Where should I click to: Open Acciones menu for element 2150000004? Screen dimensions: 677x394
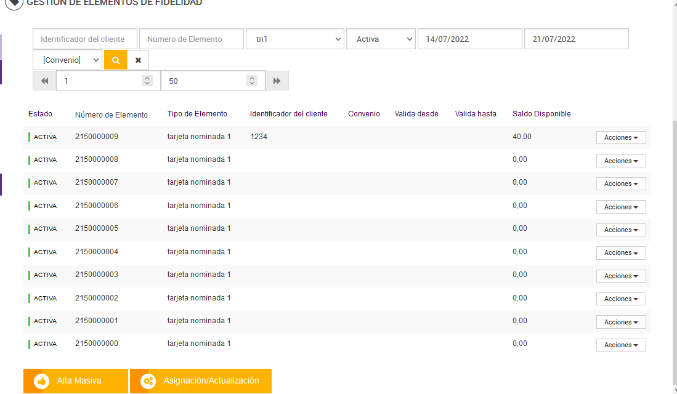coord(621,252)
